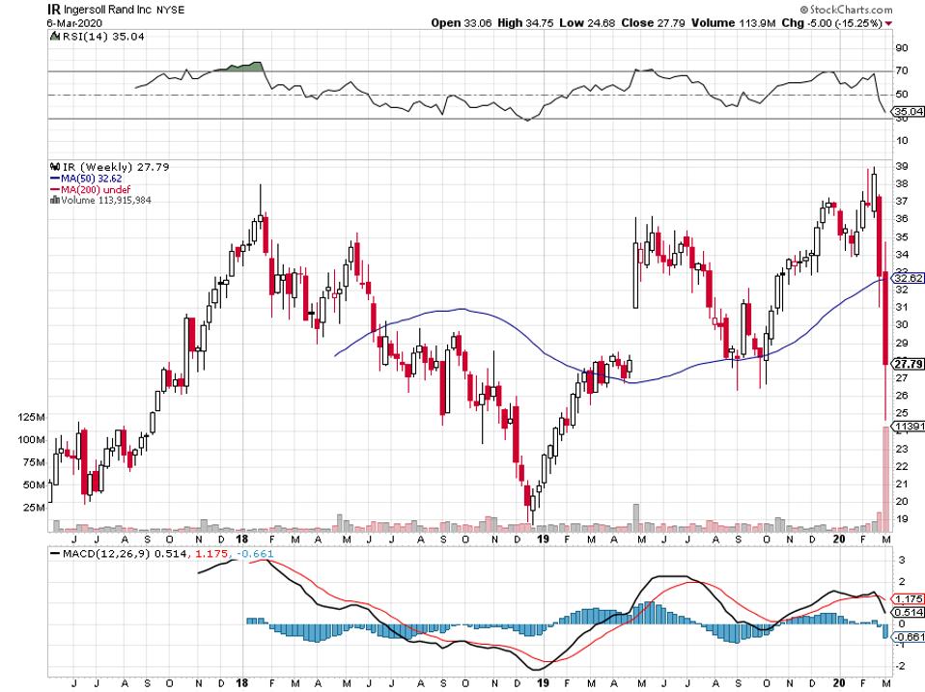Click the 0.514 tag on the MACD axis

point(910,613)
